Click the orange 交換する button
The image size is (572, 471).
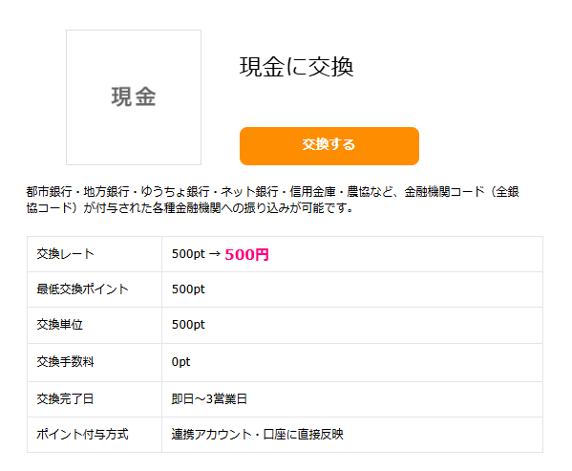[329, 146]
